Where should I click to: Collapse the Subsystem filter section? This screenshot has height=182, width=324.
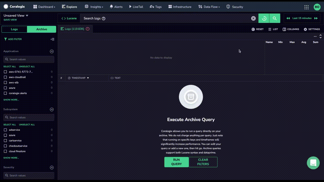pyautogui.click(x=52, y=109)
